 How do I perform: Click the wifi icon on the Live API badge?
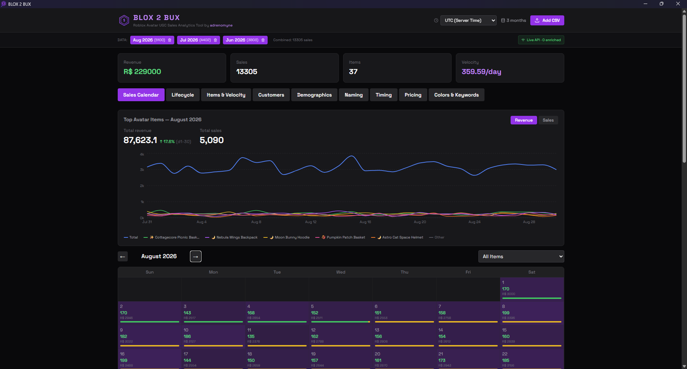523,40
